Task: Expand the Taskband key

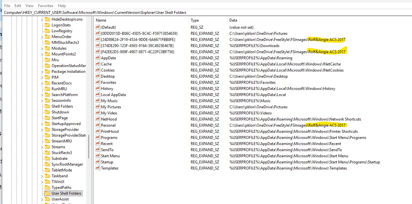Action: 42,176
